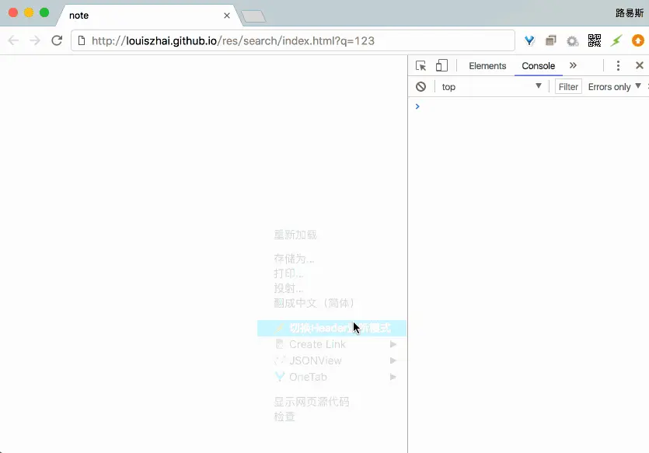Switch to the Console tab

538,66
